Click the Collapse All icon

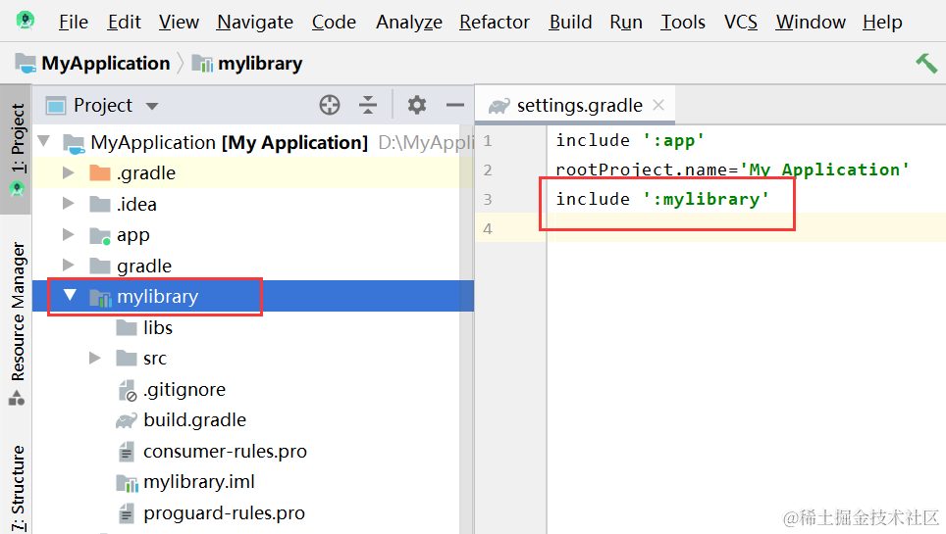pos(367,105)
